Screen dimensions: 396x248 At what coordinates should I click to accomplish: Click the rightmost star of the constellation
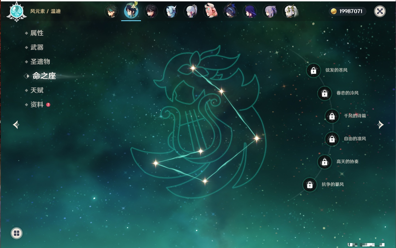click(257, 138)
